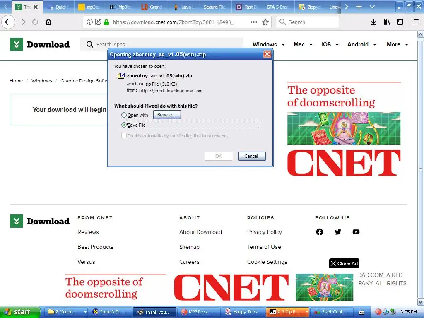Screen dimensions: 424x318
Task: Show site information icon in address bar
Action: pos(90,22)
